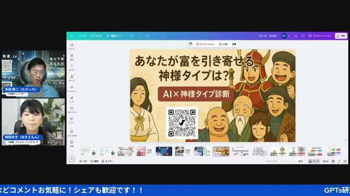Open the ファイル (File) menu
The width and height of the screenshot is (350, 196).
coord(82,36)
